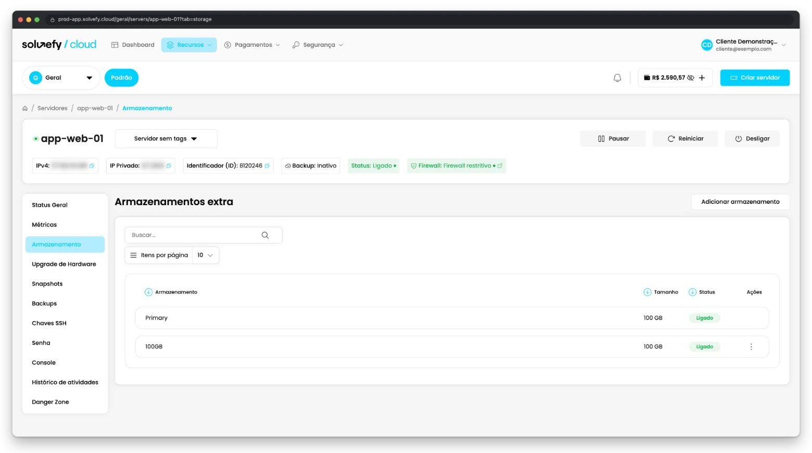Click the CD user avatar
Screen dimensions: 812x453
[x=707, y=45]
